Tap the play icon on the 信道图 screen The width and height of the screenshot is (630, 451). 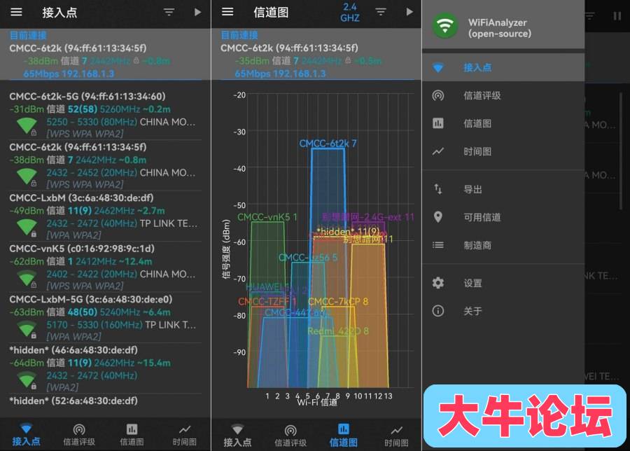click(409, 12)
